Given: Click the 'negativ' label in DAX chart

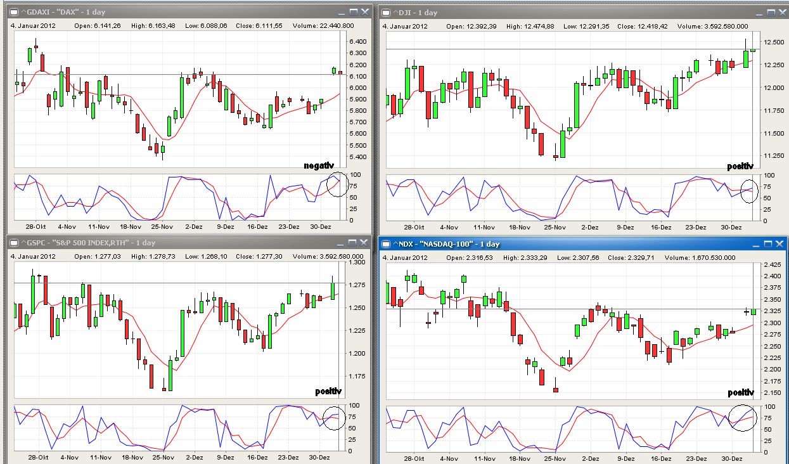Looking at the screenshot, I should tap(319, 165).
